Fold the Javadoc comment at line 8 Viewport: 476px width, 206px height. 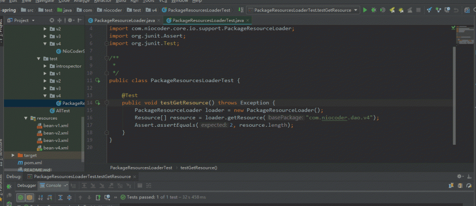(x=107, y=58)
